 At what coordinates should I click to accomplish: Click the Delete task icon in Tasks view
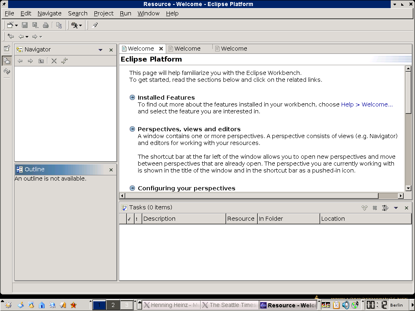click(x=375, y=208)
